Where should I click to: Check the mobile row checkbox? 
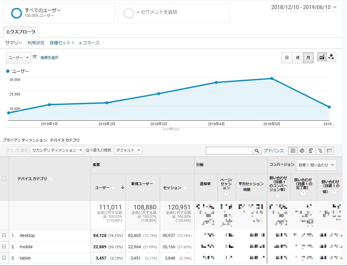coord(4,247)
